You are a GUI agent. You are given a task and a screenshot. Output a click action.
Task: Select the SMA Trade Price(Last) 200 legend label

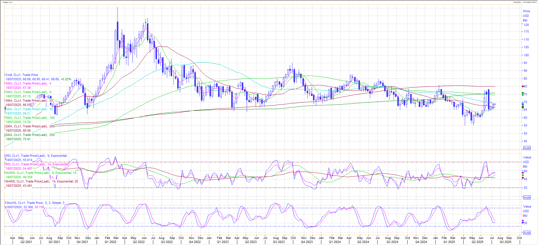pyautogui.click(x=30, y=126)
